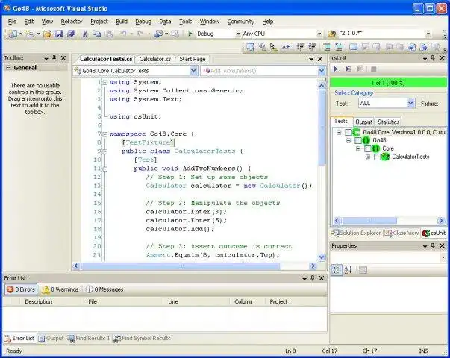Open the Community menu
The height and width of the screenshot is (358, 450).
241,22
